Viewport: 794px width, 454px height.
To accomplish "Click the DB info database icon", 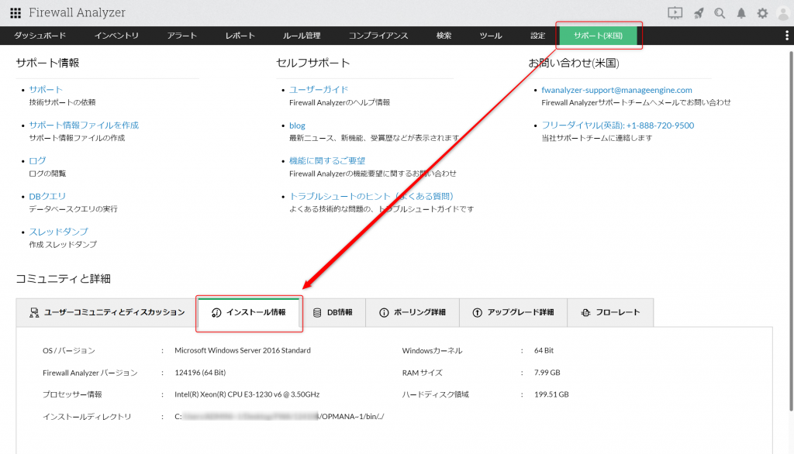I will point(317,313).
